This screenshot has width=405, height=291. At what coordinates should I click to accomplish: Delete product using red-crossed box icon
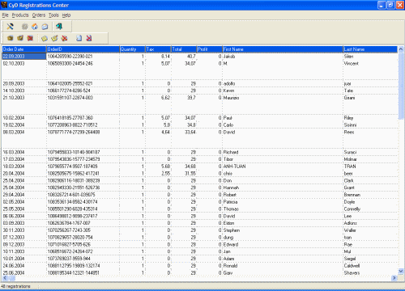[30, 38]
